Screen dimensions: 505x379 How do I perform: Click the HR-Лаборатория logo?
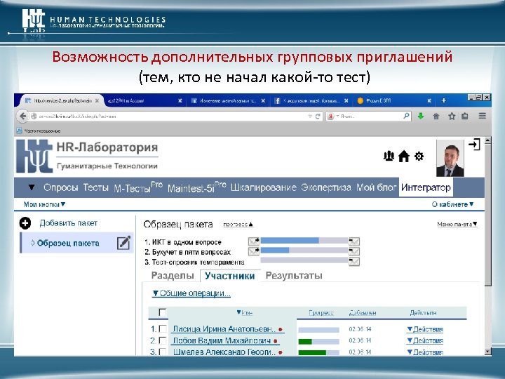87,157
